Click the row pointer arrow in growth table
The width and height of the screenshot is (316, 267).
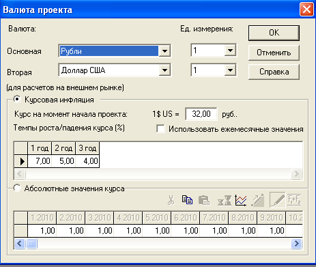(21, 161)
